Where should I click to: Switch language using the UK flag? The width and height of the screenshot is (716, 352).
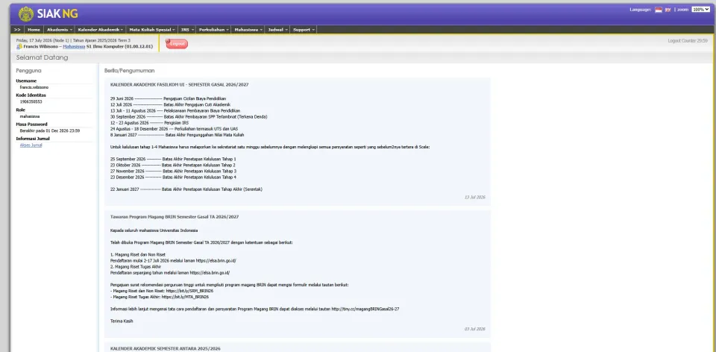(x=668, y=10)
